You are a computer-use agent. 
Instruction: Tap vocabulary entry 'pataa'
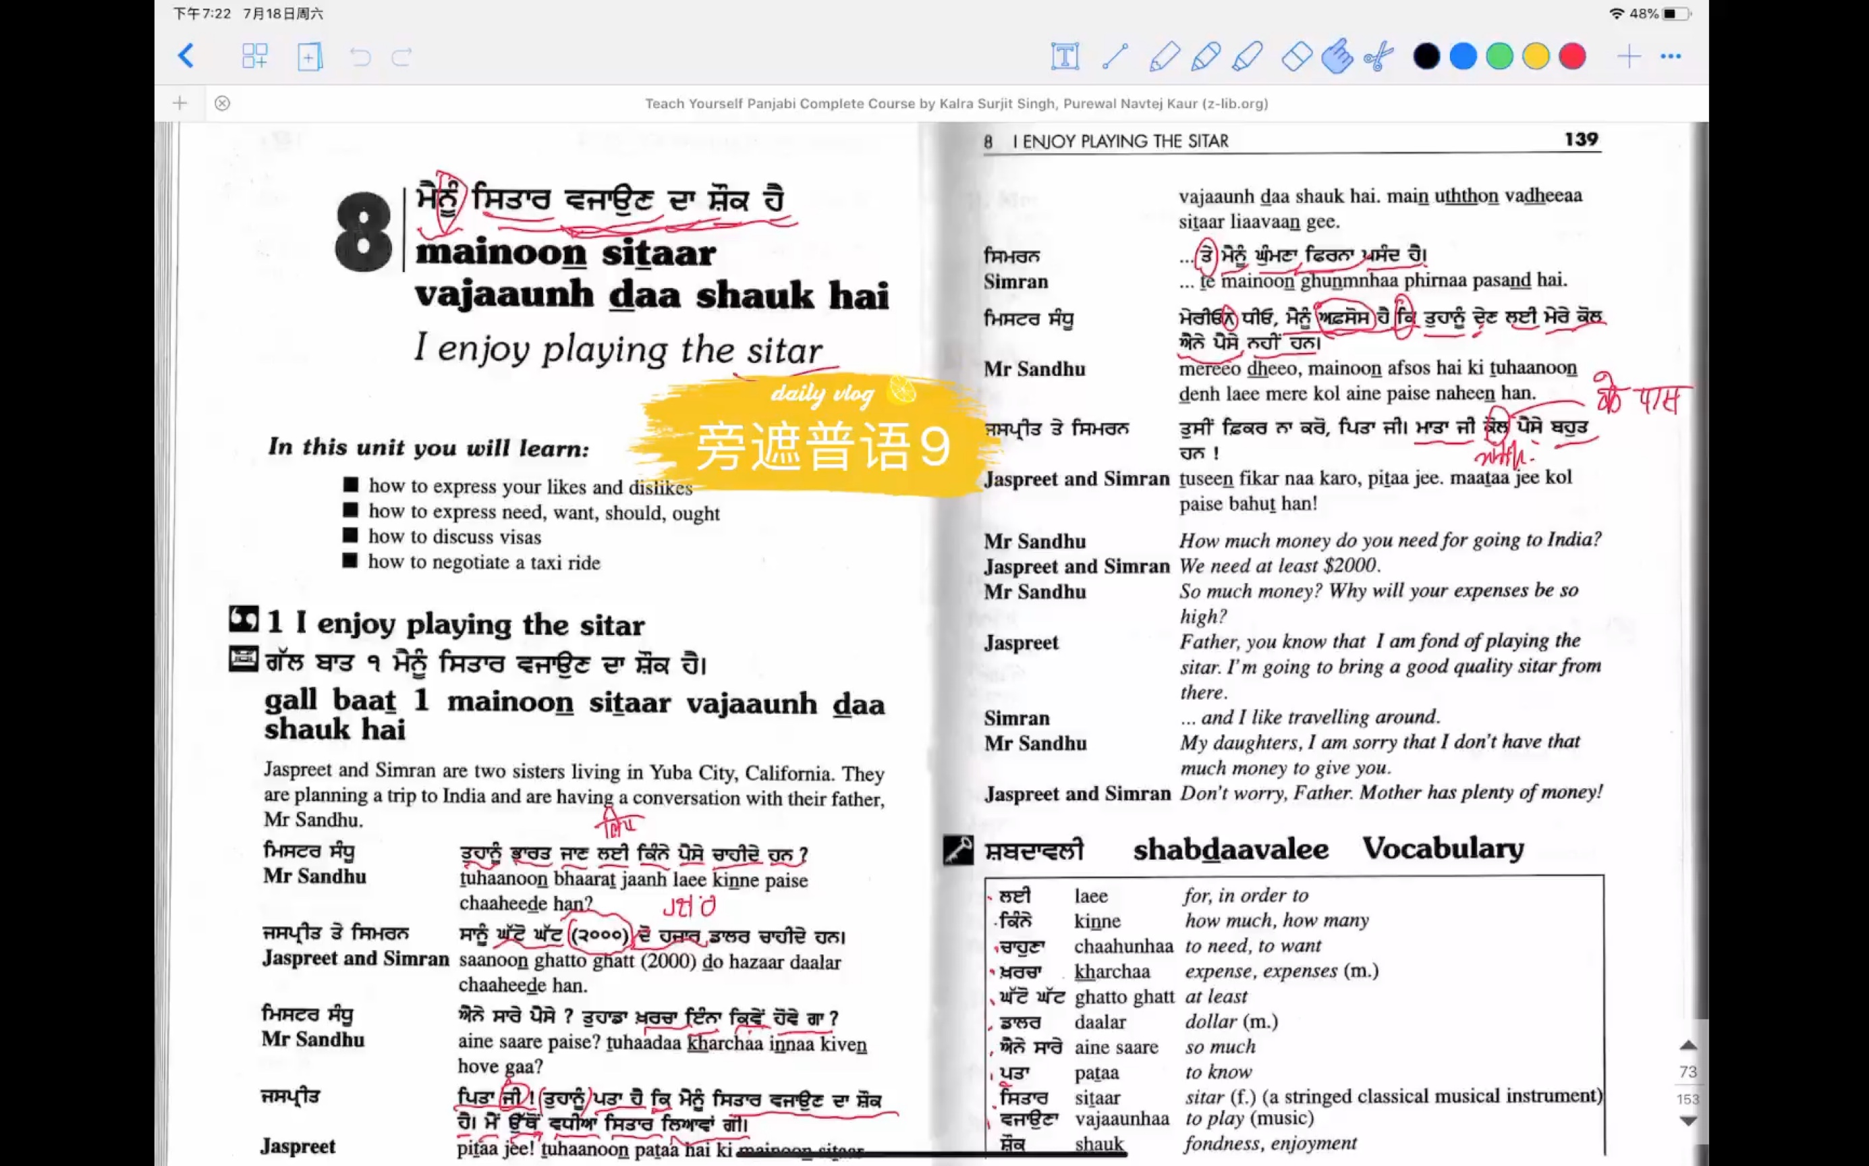(1096, 1073)
